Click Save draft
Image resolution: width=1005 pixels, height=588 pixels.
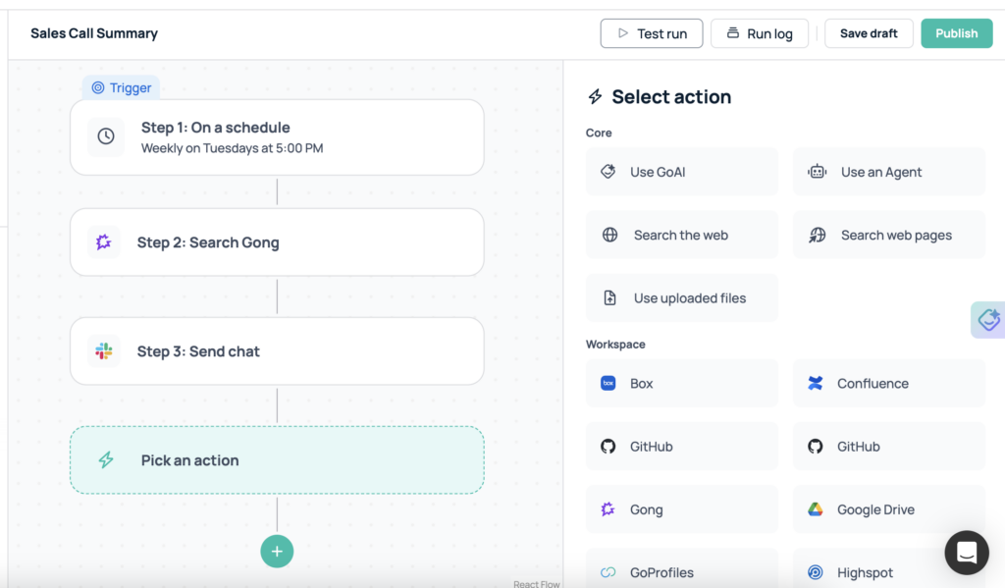point(868,33)
